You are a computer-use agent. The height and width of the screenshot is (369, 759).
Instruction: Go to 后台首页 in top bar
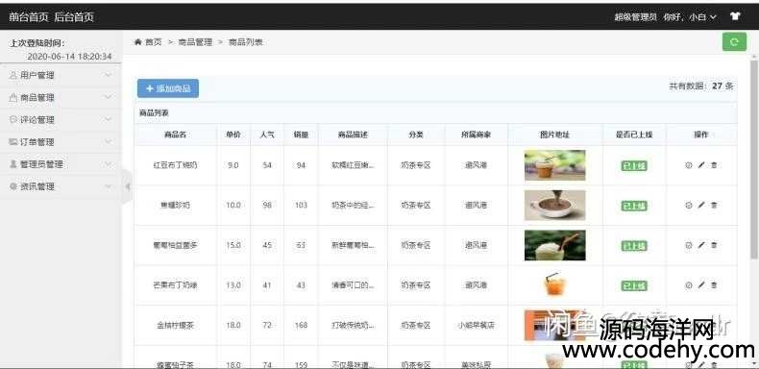[74, 17]
